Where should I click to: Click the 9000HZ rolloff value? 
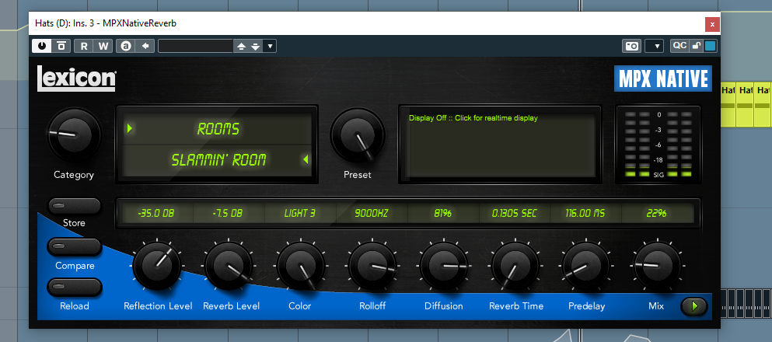[x=372, y=214]
